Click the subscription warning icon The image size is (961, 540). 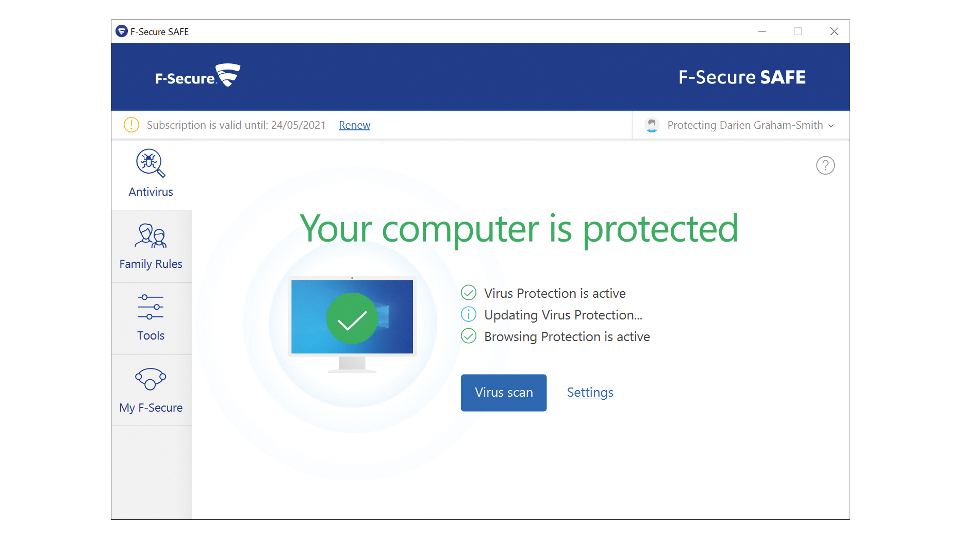[x=131, y=125]
